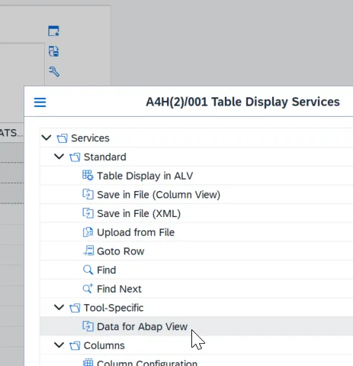The image size is (353, 366).
Task: Collapse the Standard folder node
Action: 59,157
